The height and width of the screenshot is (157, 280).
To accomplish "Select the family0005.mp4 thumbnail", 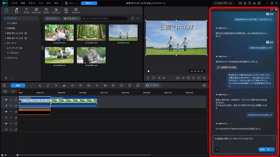I will click(x=91, y=55).
